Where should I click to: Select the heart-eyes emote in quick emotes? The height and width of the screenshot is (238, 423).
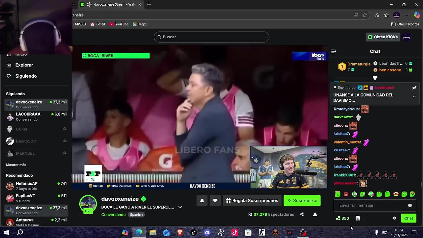[412, 194]
